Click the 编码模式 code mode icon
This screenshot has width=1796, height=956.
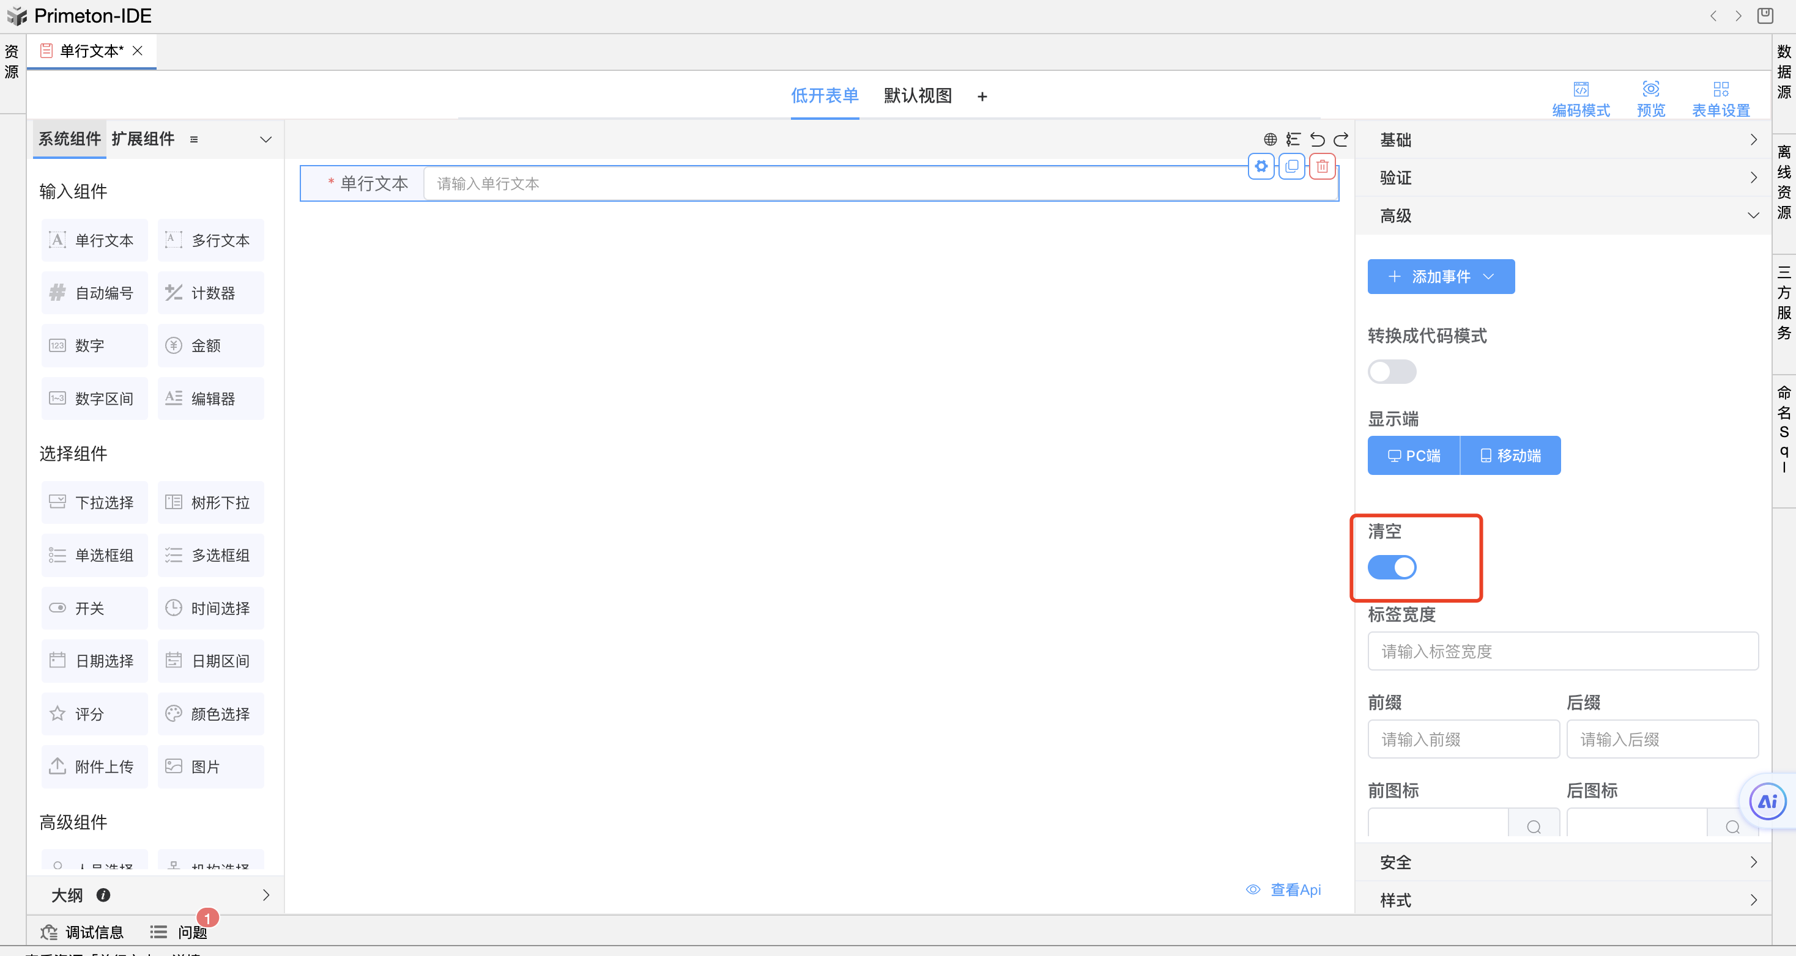(1581, 90)
